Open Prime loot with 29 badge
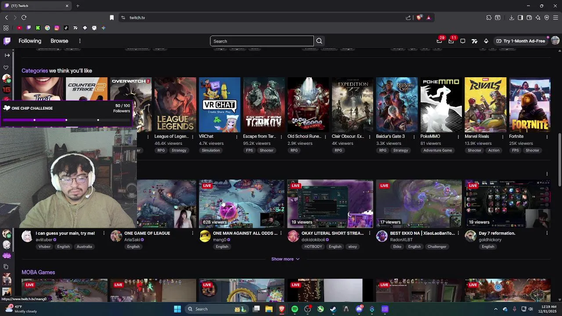 pos(440,41)
